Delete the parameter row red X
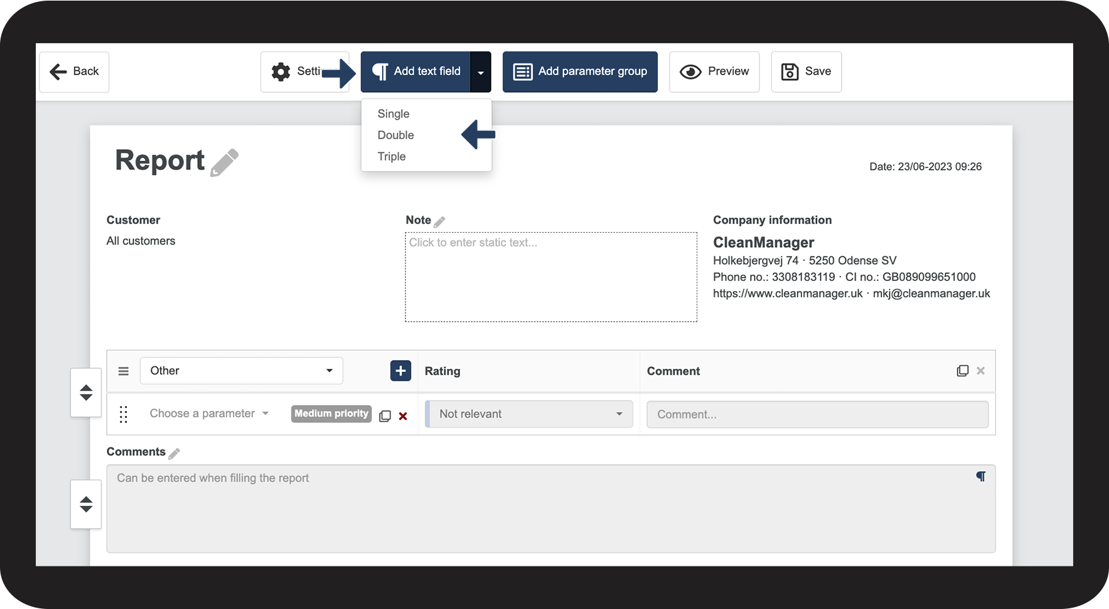Screen dimensions: 1109x609 [403, 416]
